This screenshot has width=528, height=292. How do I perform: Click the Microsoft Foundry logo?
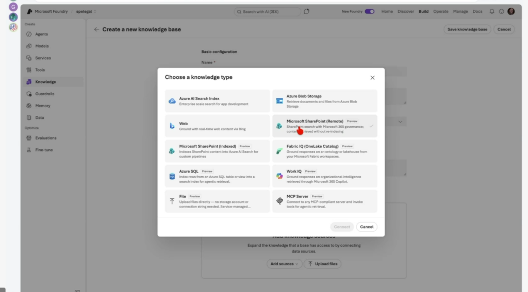(29, 11)
